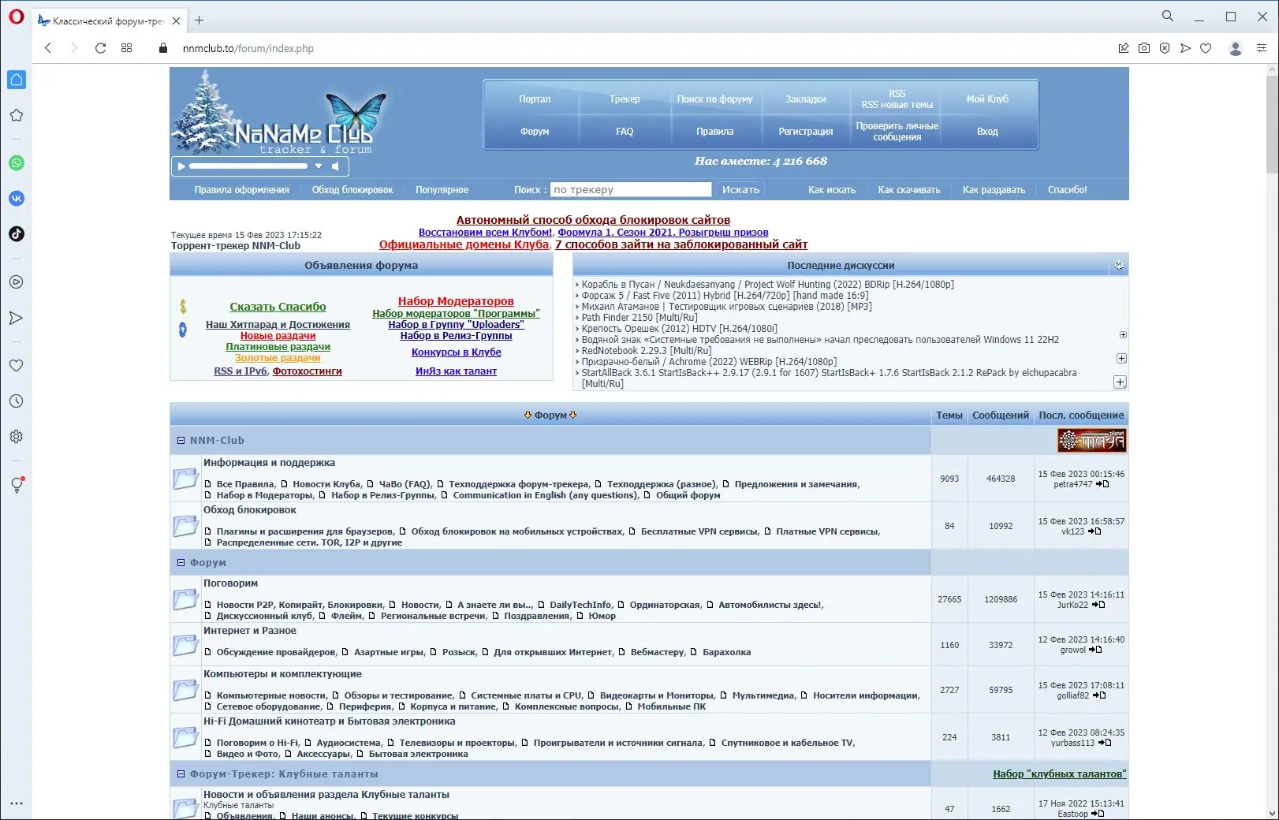The height and width of the screenshot is (820, 1279).
Task: Open the Портал menu item
Action: 535,99
